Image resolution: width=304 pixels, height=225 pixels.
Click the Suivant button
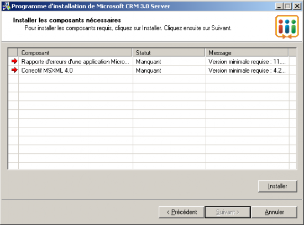(228, 212)
